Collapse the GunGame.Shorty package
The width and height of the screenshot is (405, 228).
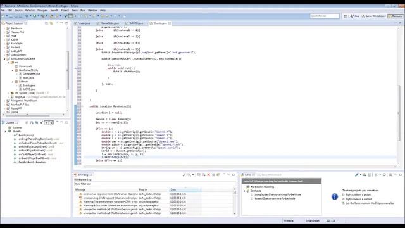[x=13, y=70]
